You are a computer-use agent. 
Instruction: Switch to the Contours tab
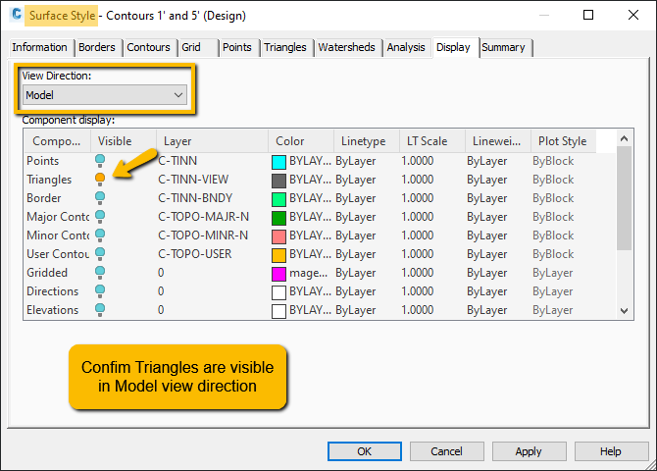(148, 47)
